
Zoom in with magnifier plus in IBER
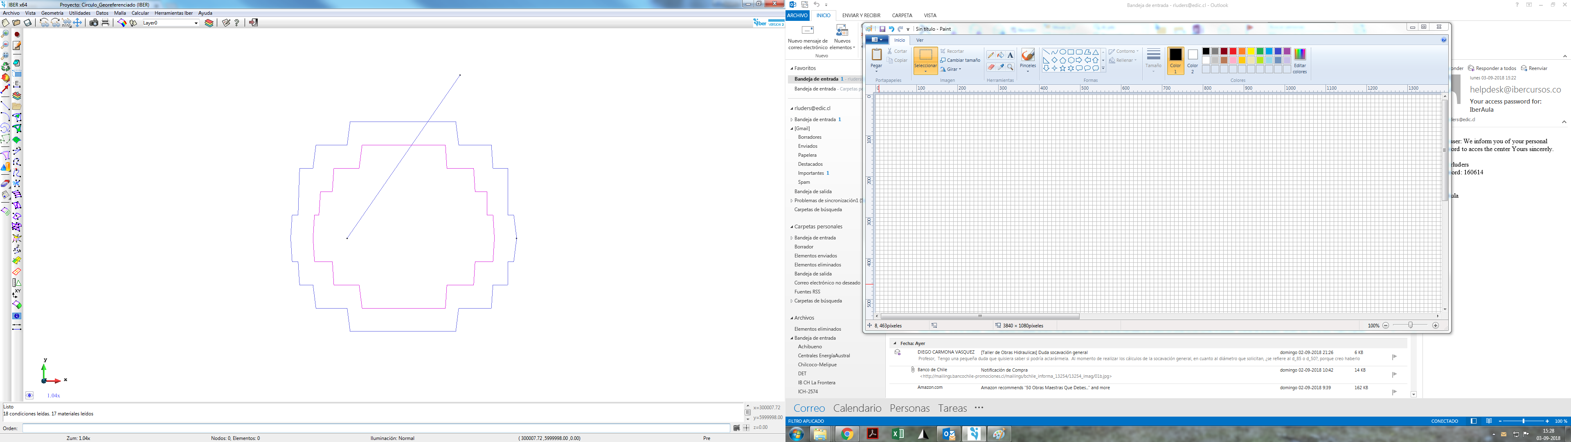(x=5, y=34)
